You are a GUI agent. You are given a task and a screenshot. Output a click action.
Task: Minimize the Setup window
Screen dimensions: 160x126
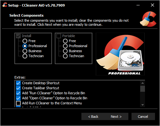coord(138,5)
